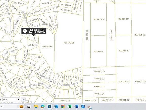The height and width of the screenshot is (110, 146).
Task: Open Microsoft Store taskbar icon
Action: point(49,106)
